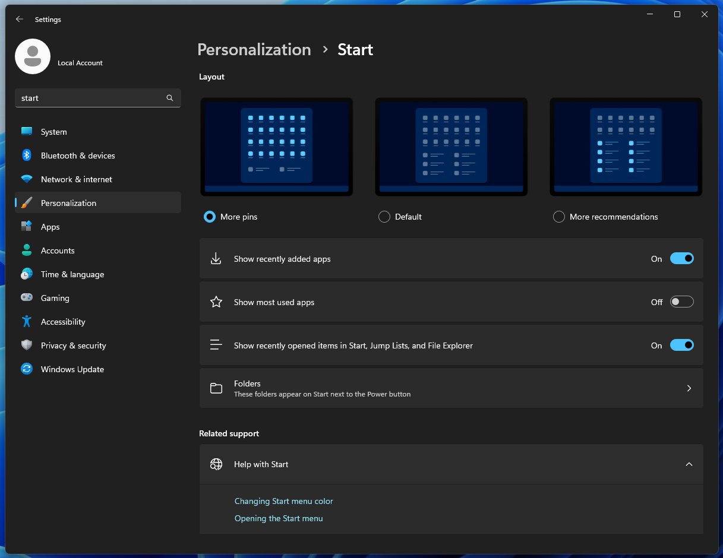Open Changing Start menu color link

[283, 501]
